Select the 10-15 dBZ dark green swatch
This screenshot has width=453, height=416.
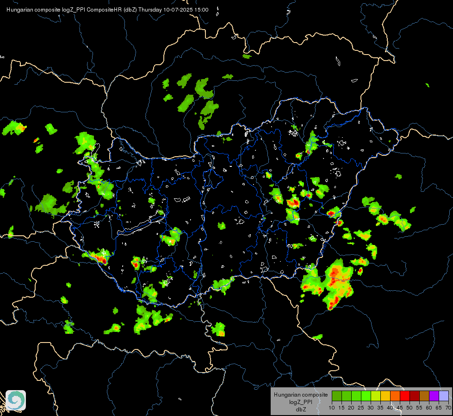[x=337, y=396]
